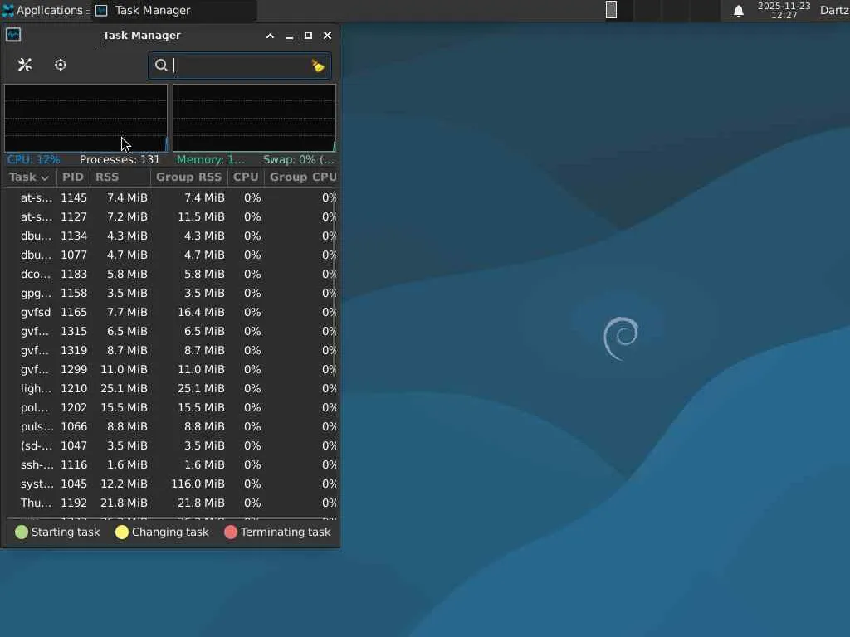Sort by the Group RSS column header
850x637 pixels.
pyautogui.click(x=188, y=177)
